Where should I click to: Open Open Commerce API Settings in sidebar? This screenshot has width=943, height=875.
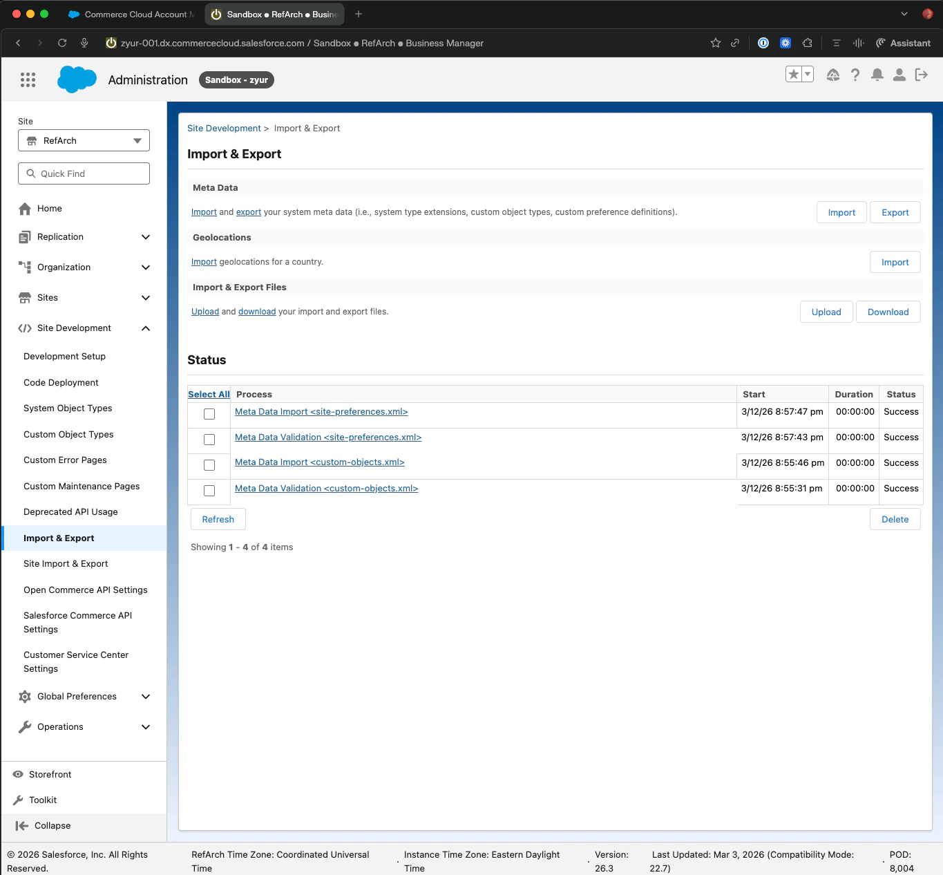click(86, 590)
